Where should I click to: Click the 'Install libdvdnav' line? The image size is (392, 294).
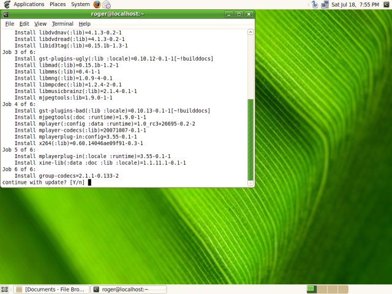[x=68, y=32]
